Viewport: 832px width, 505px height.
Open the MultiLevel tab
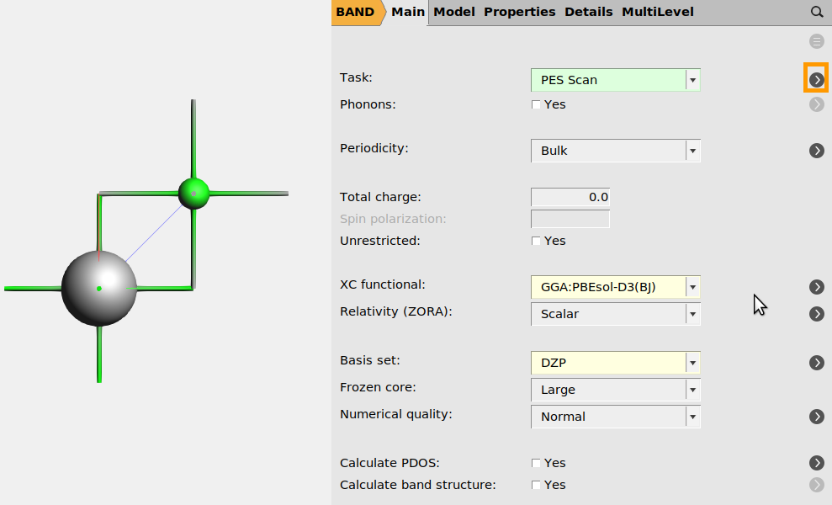(657, 12)
